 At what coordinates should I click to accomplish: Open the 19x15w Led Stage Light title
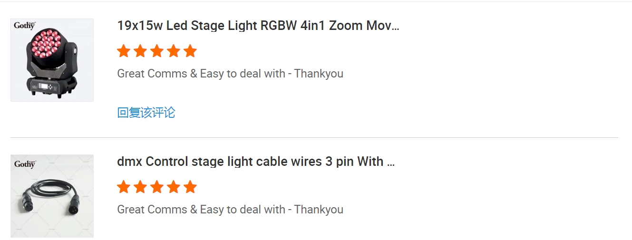tap(258, 26)
